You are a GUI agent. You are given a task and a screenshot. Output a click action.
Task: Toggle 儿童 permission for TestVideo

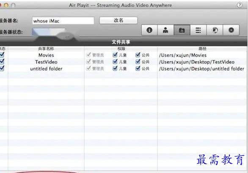tap(115, 61)
